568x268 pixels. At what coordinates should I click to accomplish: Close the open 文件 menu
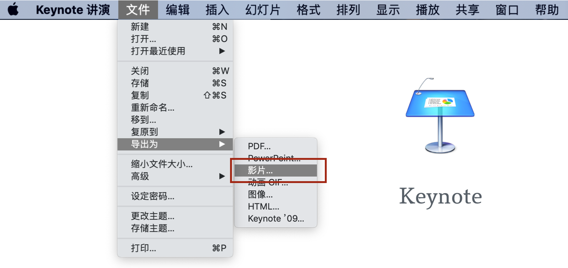coord(138,10)
